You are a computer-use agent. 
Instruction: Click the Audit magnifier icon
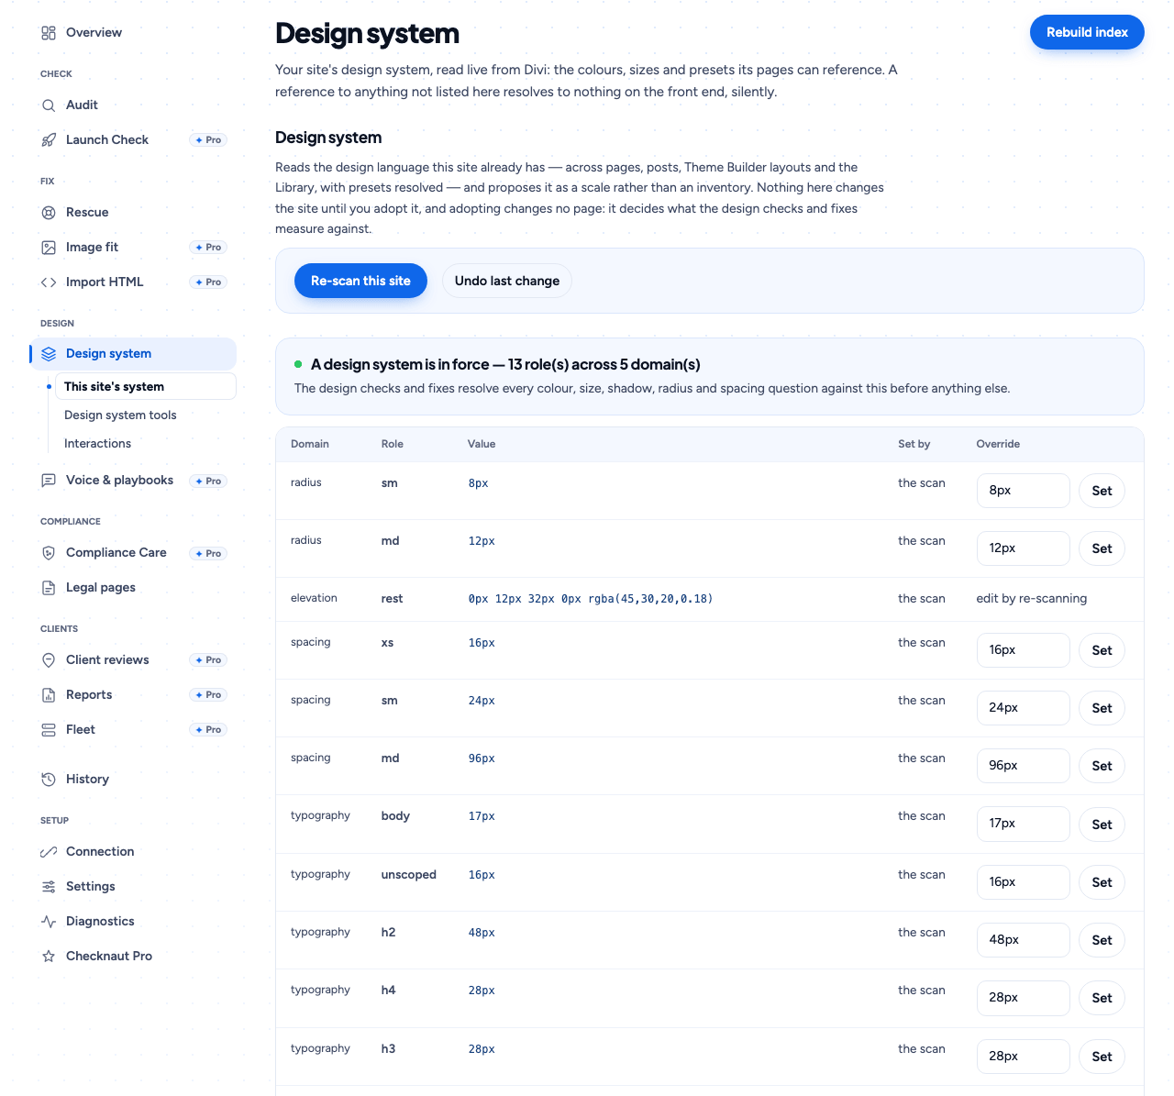[49, 105]
